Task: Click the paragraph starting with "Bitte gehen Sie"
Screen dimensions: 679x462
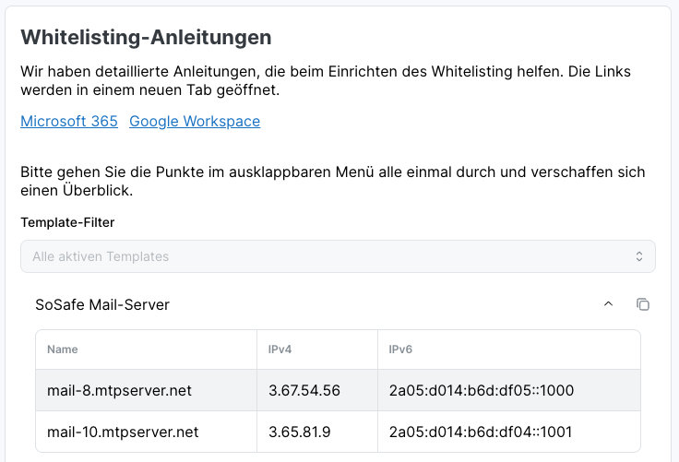Action: coord(332,182)
